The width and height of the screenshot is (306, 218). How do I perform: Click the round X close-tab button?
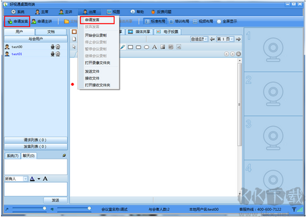[x=238, y=54]
